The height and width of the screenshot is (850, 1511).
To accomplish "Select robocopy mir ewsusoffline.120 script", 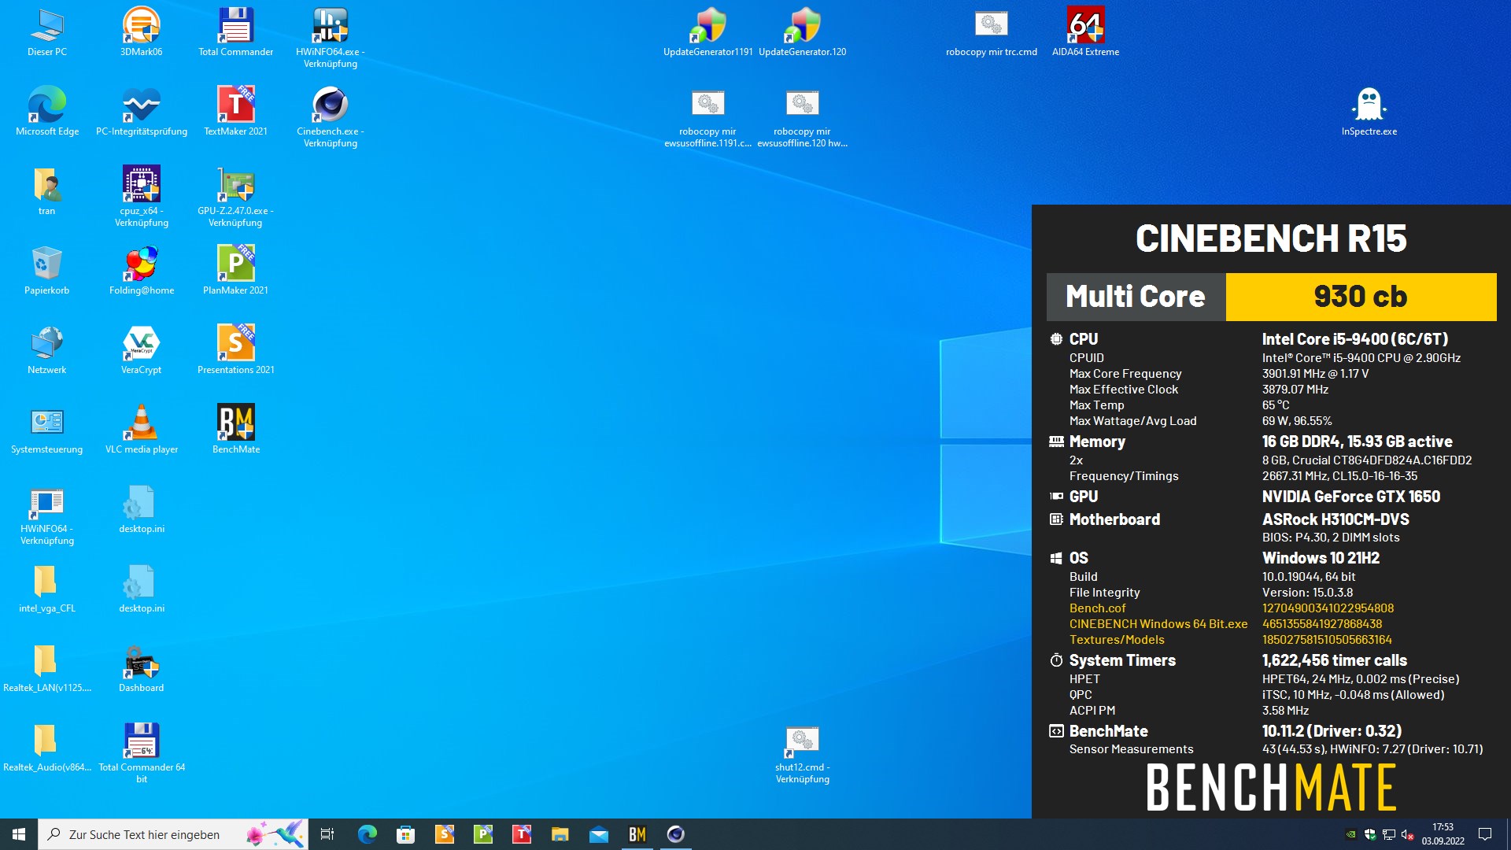I will tap(803, 117).
